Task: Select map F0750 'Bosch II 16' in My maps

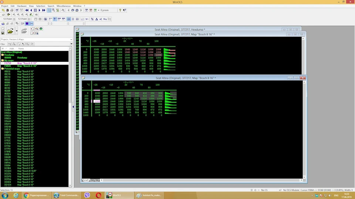Action: pyautogui.click(x=34, y=63)
